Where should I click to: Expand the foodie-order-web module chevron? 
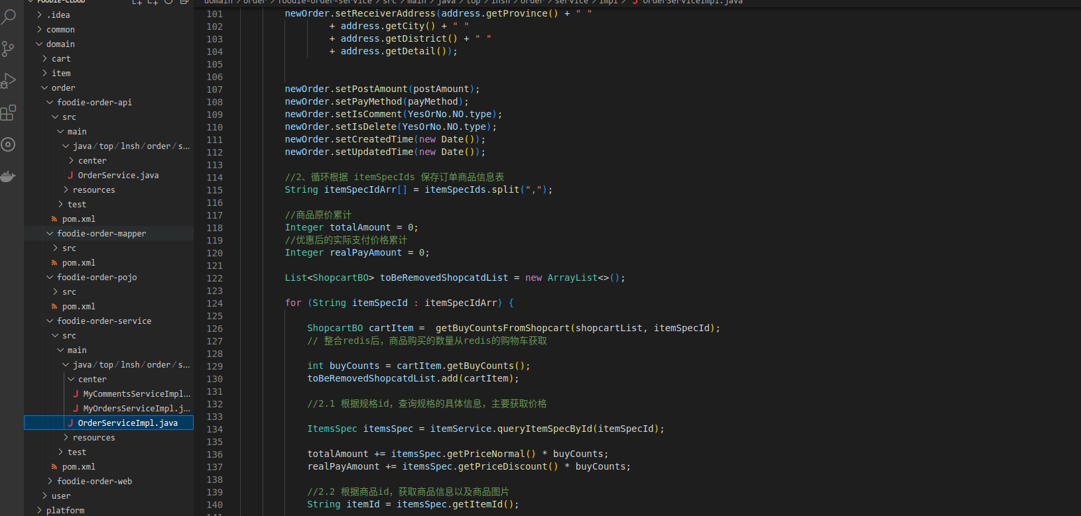(50, 481)
